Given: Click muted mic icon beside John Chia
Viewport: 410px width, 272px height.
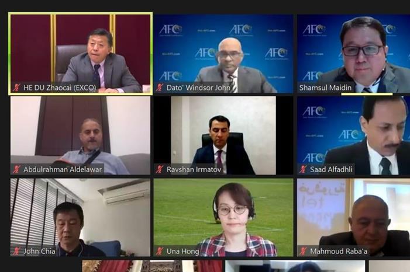Looking at the screenshot, I should pyautogui.click(x=16, y=251).
